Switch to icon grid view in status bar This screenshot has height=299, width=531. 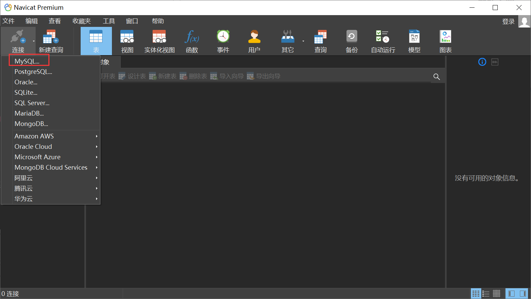tap(476, 294)
